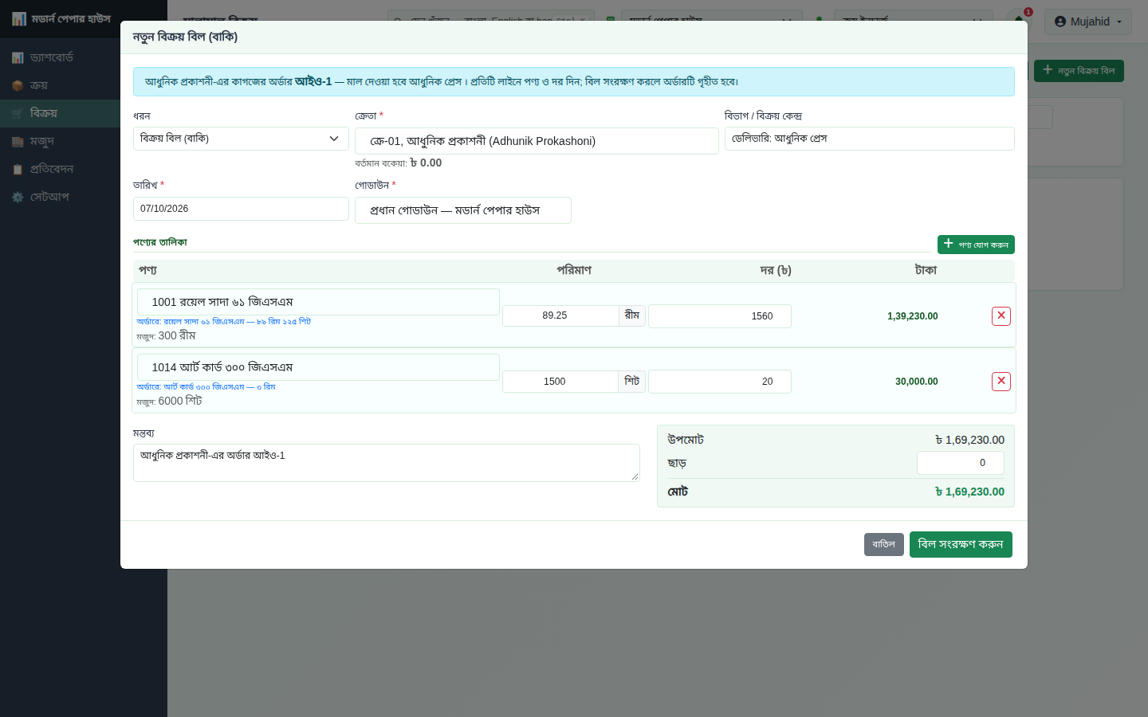Viewport: 1148px width, 717px height.
Task: Click the ক্রয় box icon in the sidebar
Action: tap(18, 86)
